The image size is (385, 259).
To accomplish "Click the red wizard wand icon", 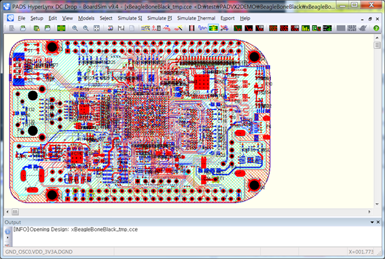I will (x=179, y=29).
